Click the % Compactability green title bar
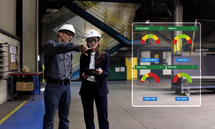215x129 pixels. (145, 28)
